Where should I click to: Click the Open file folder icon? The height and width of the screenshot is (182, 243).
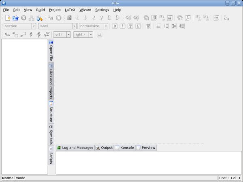click(15, 18)
